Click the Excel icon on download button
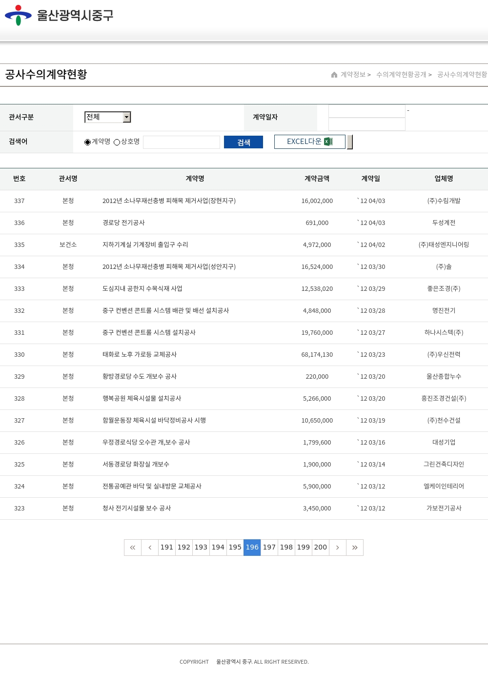Screen dimensions: 488x693 click(328, 142)
